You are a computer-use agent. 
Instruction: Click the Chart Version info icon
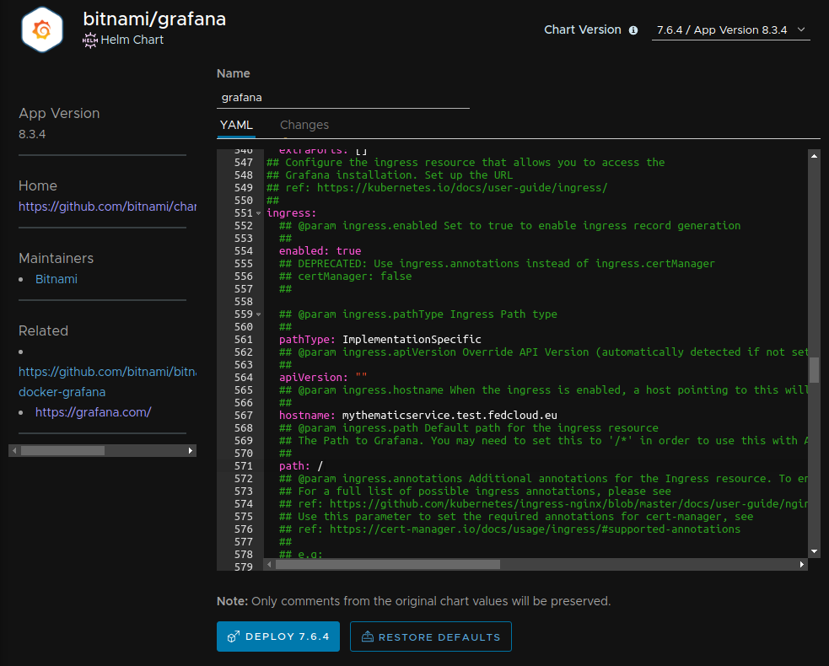coord(633,30)
